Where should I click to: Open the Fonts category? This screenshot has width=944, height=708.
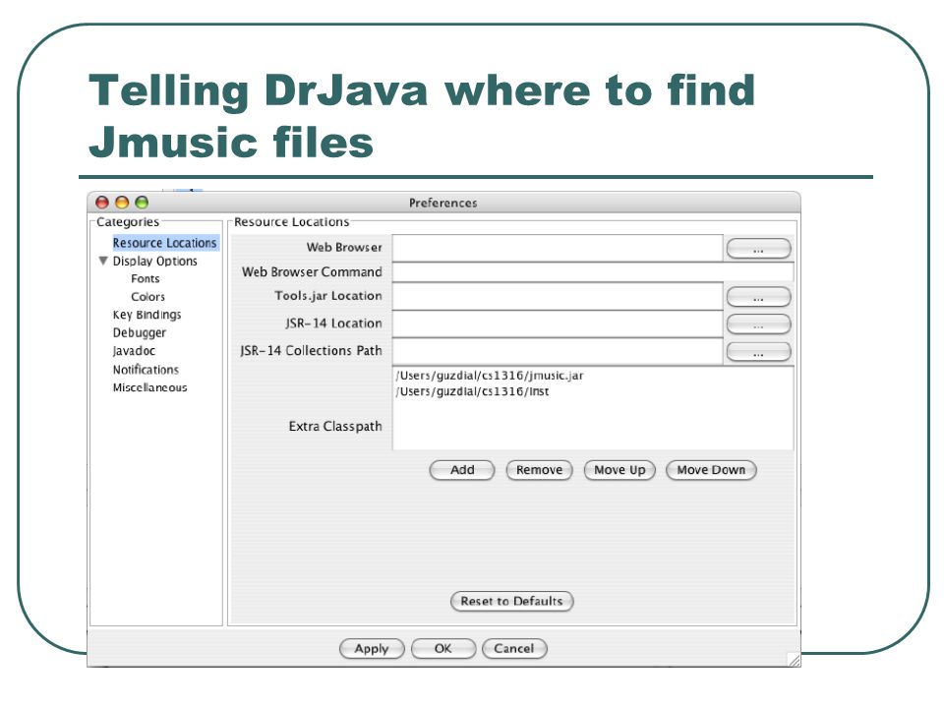tap(146, 278)
